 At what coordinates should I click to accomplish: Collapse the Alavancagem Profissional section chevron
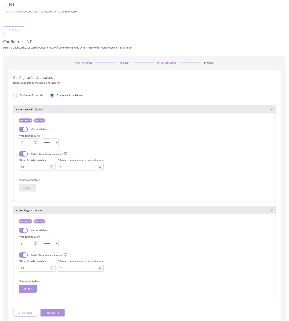(x=272, y=109)
